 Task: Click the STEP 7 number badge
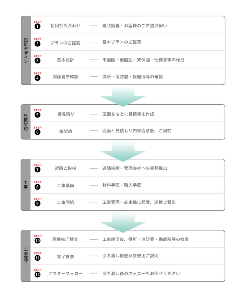pyautogui.click(x=37, y=169)
